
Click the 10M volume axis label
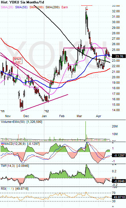115,134
